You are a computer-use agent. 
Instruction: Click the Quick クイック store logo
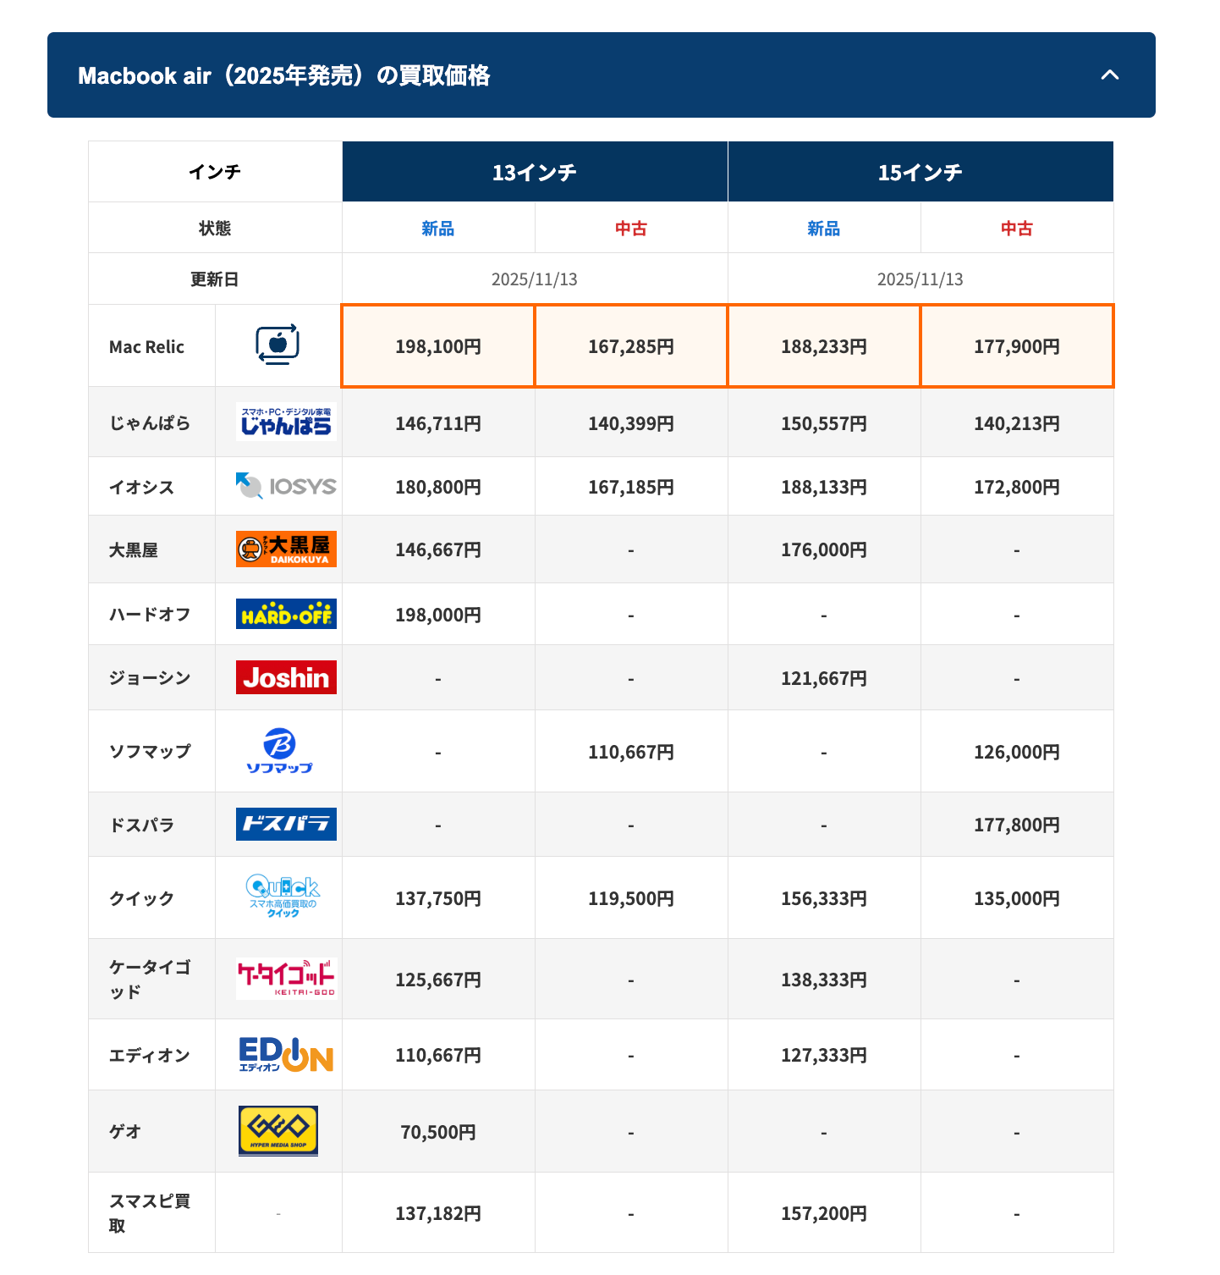pyautogui.click(x=283, y=897)
